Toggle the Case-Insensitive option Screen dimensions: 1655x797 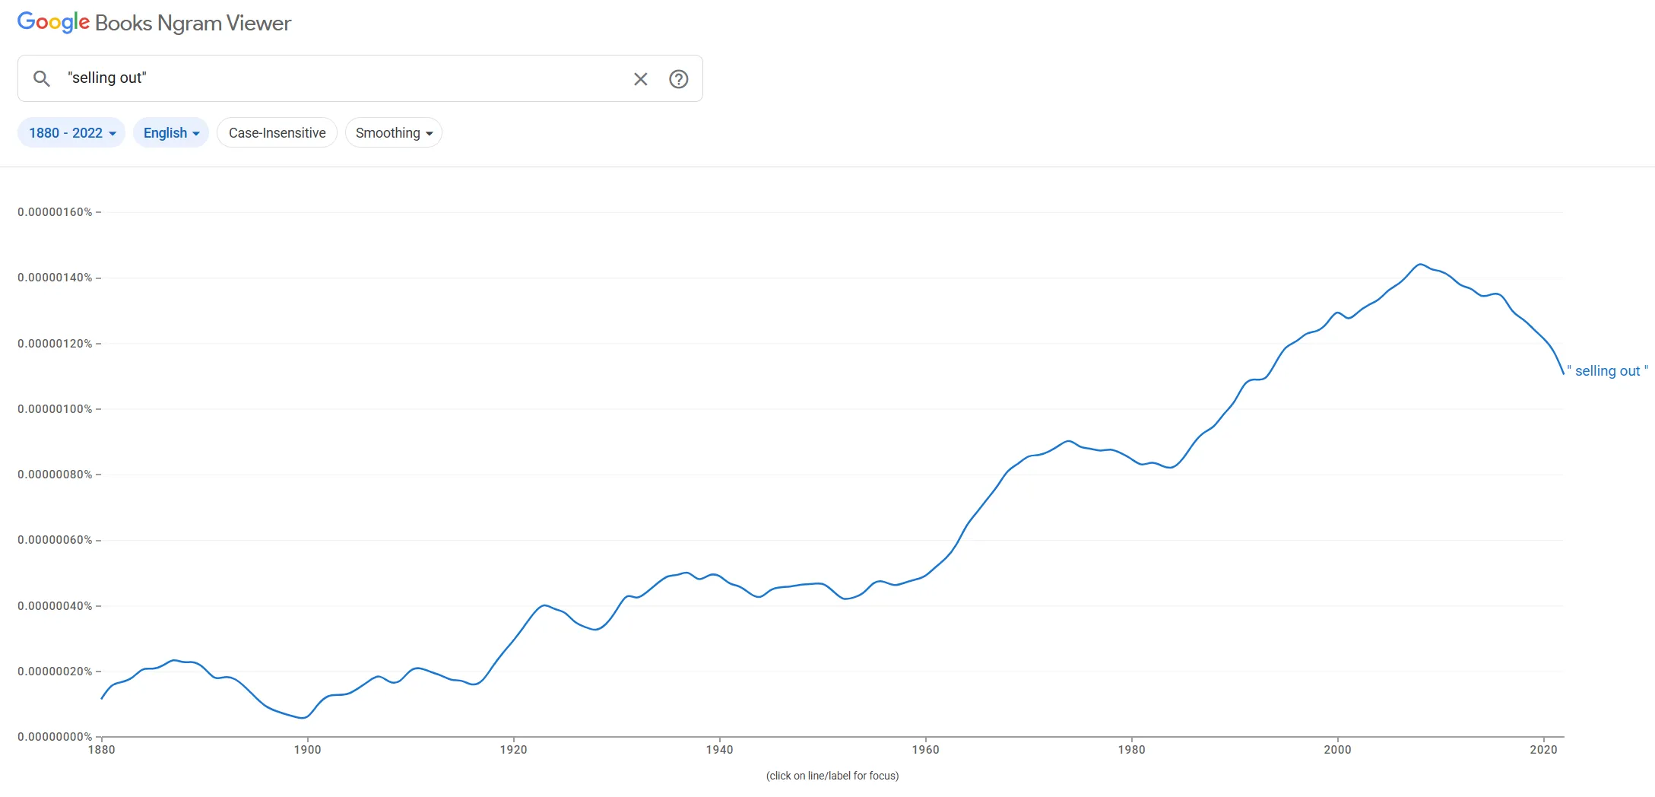pos(277,133)
